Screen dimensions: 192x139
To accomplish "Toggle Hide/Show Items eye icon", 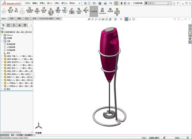I will (121, 19).
